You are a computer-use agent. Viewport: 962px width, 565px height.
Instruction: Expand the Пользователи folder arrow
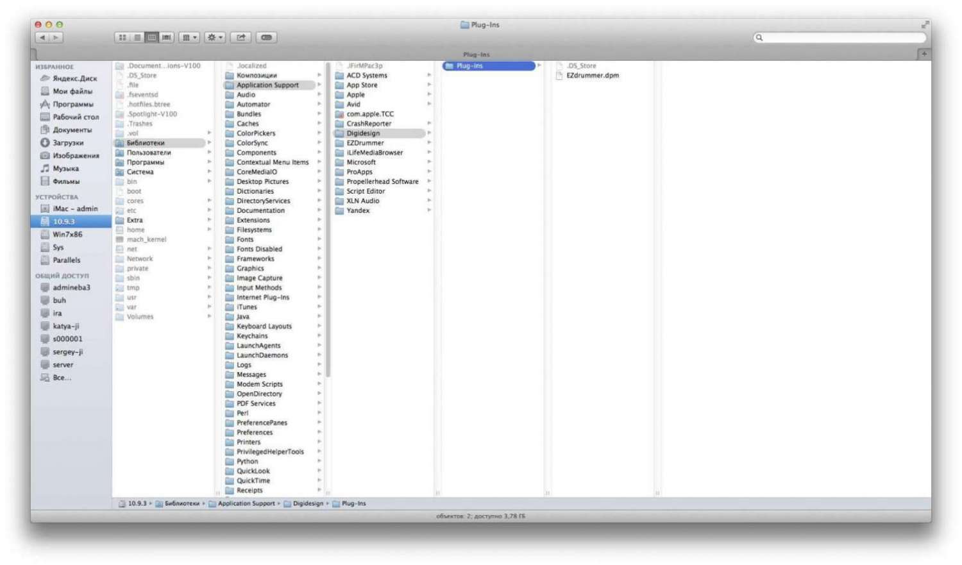click(x=209, y=153)
